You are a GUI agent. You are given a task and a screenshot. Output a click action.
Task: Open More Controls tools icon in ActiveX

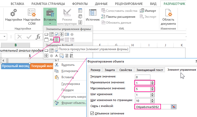coord(72,56)
